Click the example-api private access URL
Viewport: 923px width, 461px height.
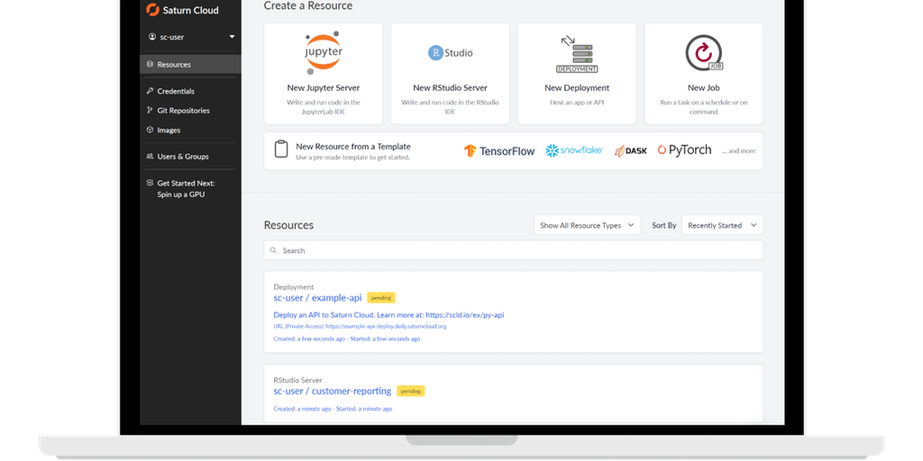click(360, 326)
